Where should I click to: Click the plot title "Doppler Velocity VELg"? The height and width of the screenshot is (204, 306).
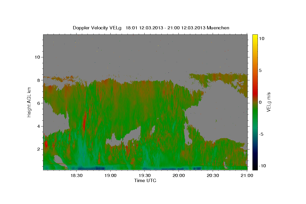click(x=97, y=28)
